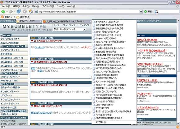The height and width of the screenshot is (129, 180).
Task: Open ■第12回 厳冬の予感 feed entry
Action: pos(114,52)
